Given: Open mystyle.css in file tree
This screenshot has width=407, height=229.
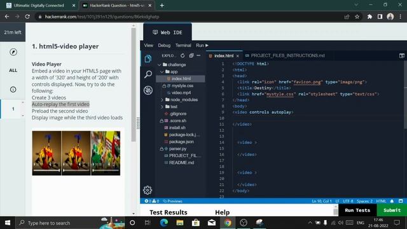Looking at the screenshot, I should [183, 86].
